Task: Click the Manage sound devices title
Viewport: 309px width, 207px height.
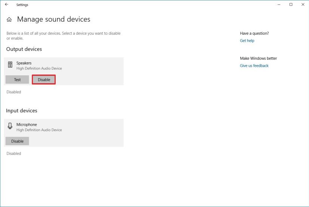Action: click(53, 19)
